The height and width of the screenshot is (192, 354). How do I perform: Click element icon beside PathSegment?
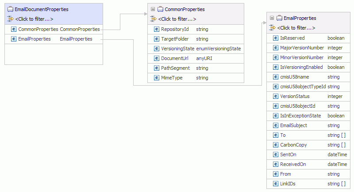157,68
